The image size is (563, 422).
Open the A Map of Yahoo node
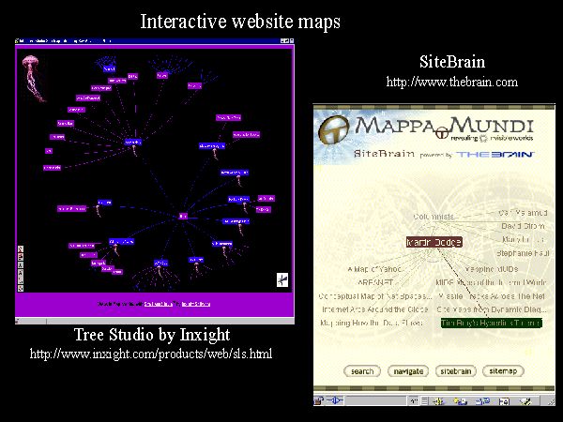pos(374,269)
